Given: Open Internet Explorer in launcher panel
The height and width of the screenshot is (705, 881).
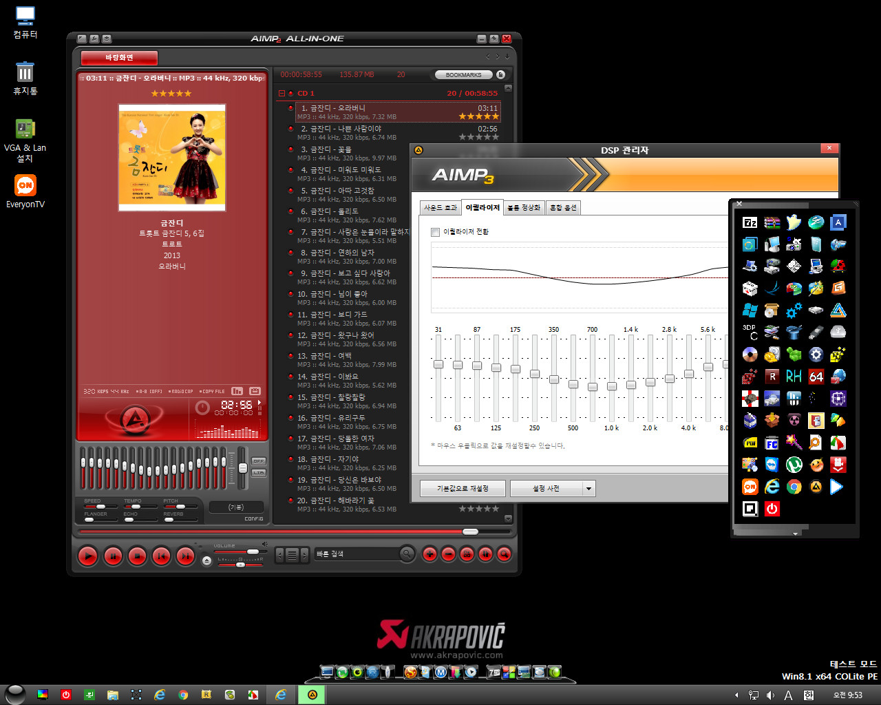Looking at the screenshot, I should [x=772, y=487].
